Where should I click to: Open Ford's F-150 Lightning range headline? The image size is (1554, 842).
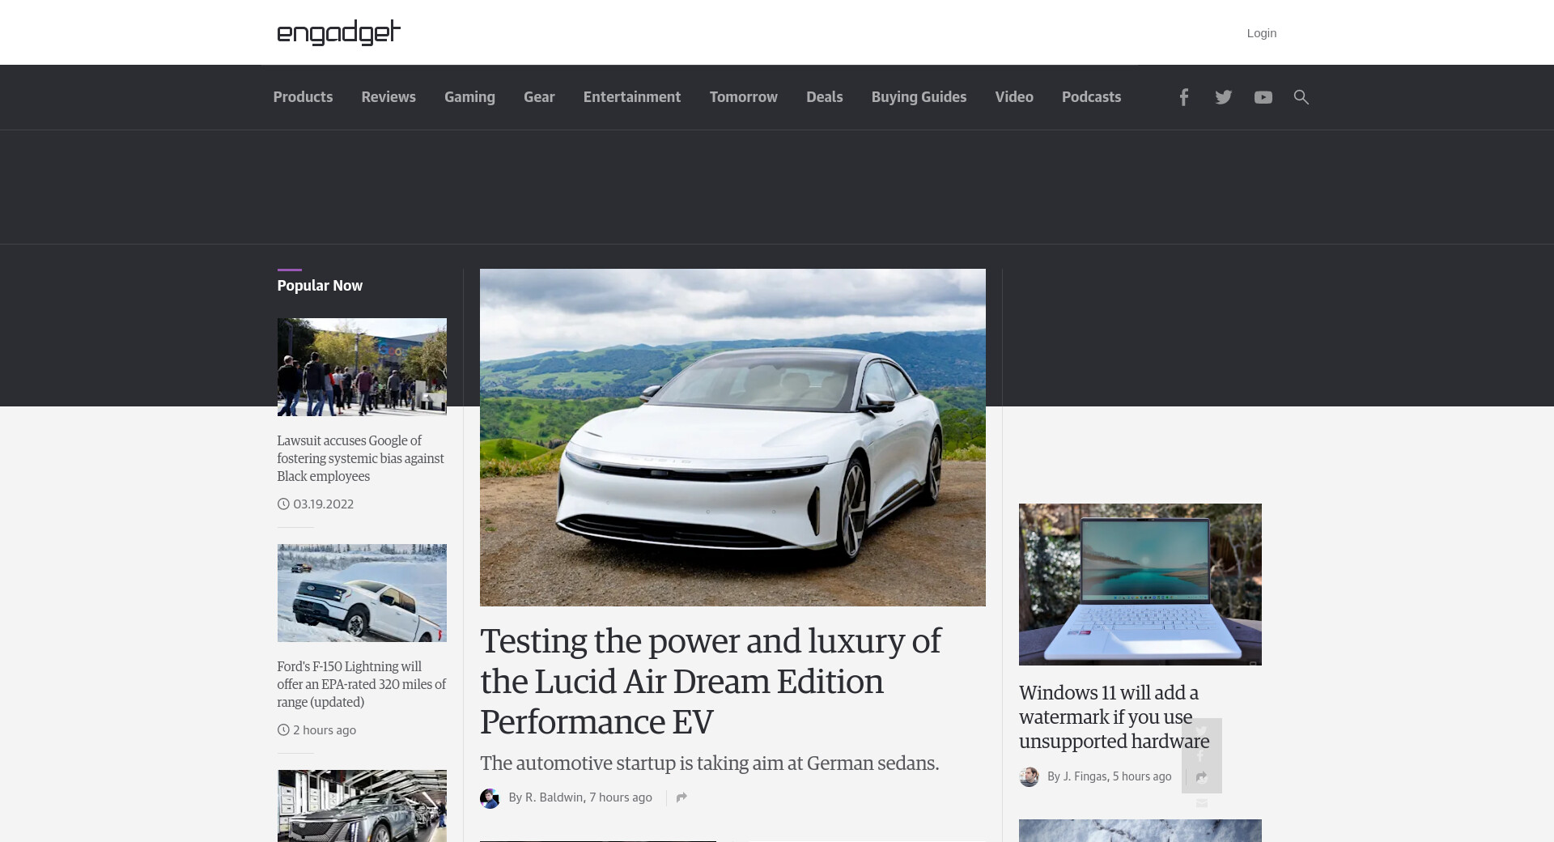[x=362, y=684]
